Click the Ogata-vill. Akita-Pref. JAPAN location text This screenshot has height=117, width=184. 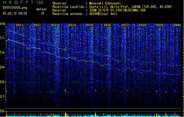[x=130, y=7]
